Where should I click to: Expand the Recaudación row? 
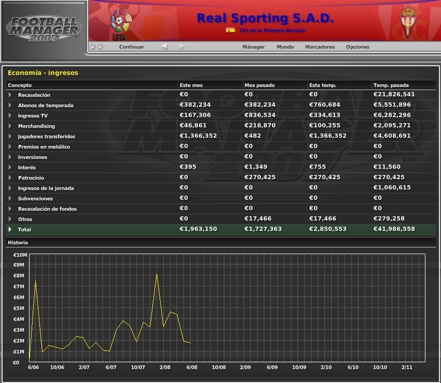[10, 95]
